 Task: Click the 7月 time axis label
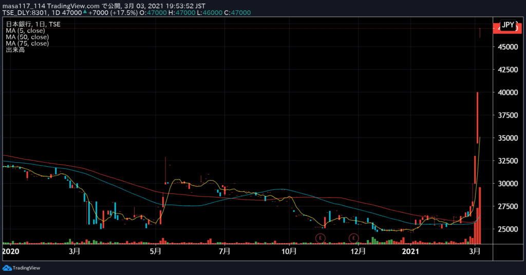pyautogui.click(x=224, y=251)
